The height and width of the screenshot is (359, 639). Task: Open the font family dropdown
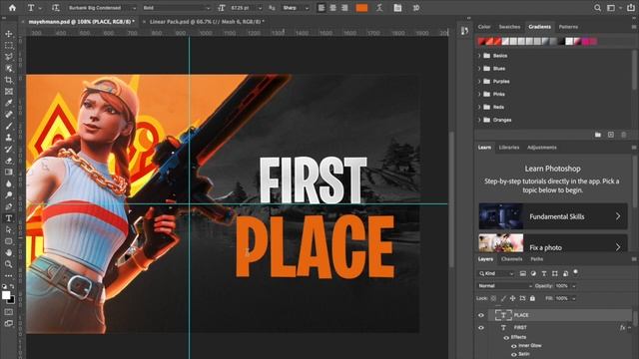(x=102, y=8)
